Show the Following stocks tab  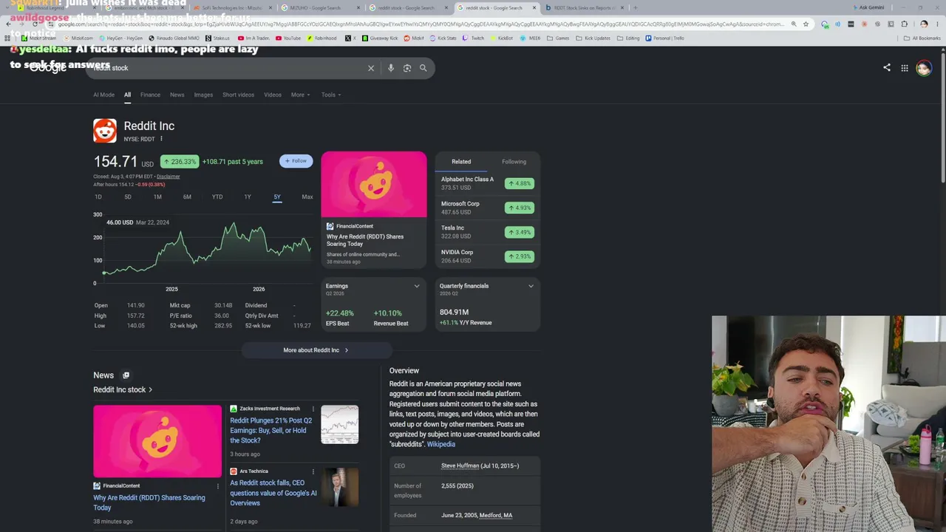tap(514, 162)
